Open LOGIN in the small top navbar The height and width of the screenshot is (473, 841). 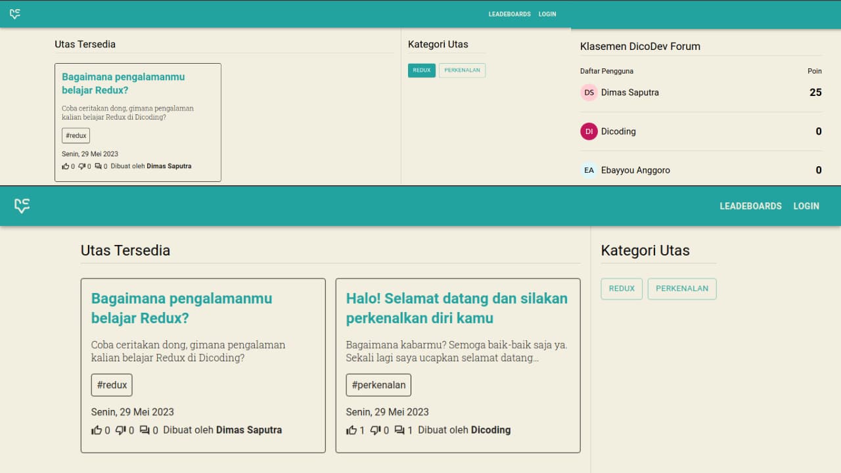547,14
